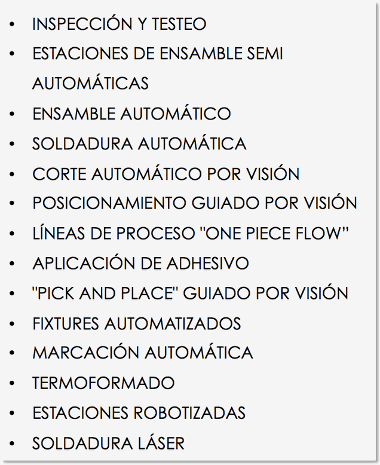Click the bullet beside ENSAMBLE AUTOMÁTICO
This screenshot has width=380, height=465.
pos(12,114)
